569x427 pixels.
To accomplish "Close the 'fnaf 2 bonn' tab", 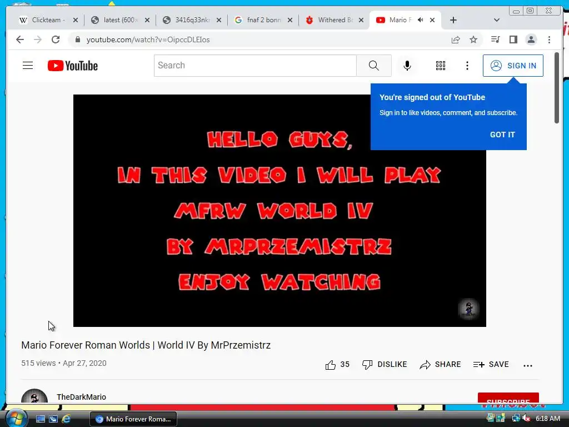I will pos(290,20).
